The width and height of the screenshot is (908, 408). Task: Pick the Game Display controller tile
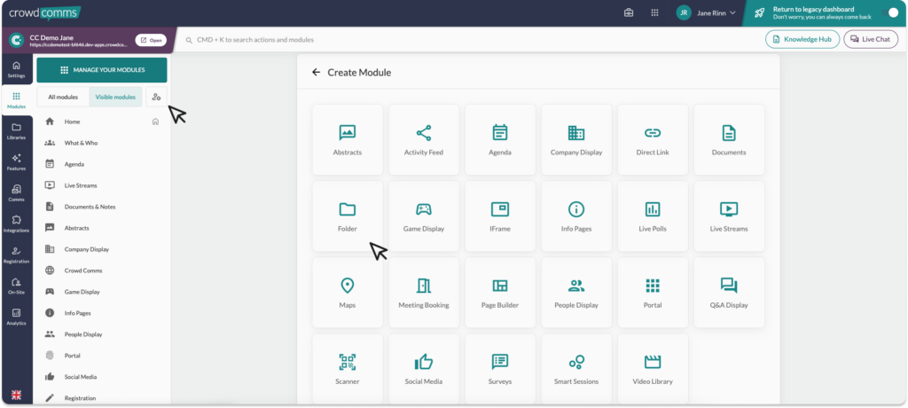(423, 216)
